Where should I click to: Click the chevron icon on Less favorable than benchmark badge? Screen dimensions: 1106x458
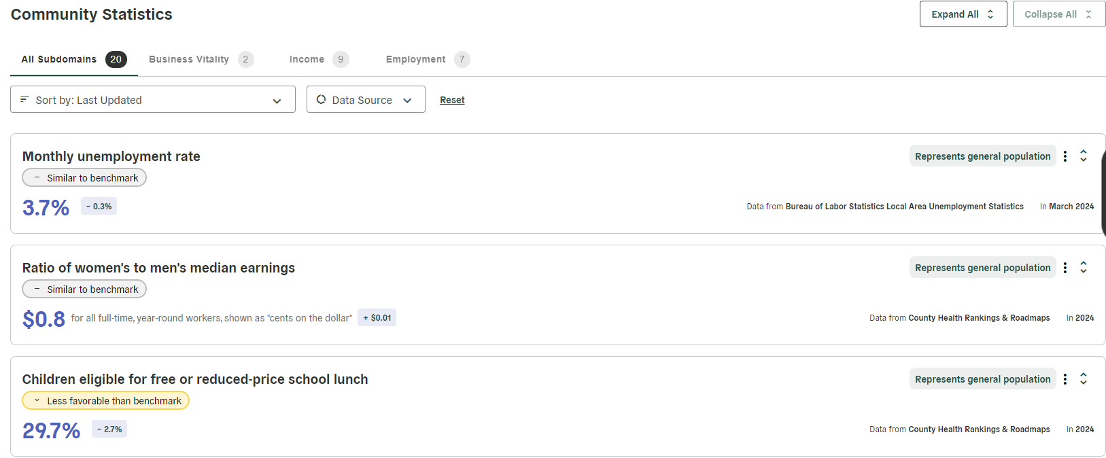point(36,400)
